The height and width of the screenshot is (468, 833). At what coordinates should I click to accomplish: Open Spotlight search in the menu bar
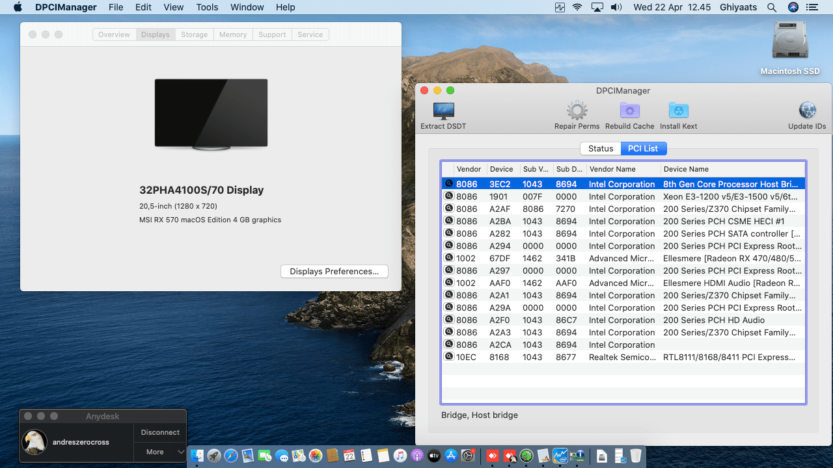tap(772, 8)
